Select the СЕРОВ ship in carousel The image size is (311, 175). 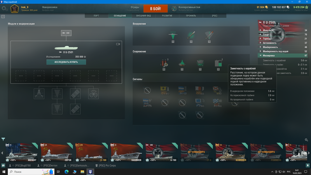56,152
